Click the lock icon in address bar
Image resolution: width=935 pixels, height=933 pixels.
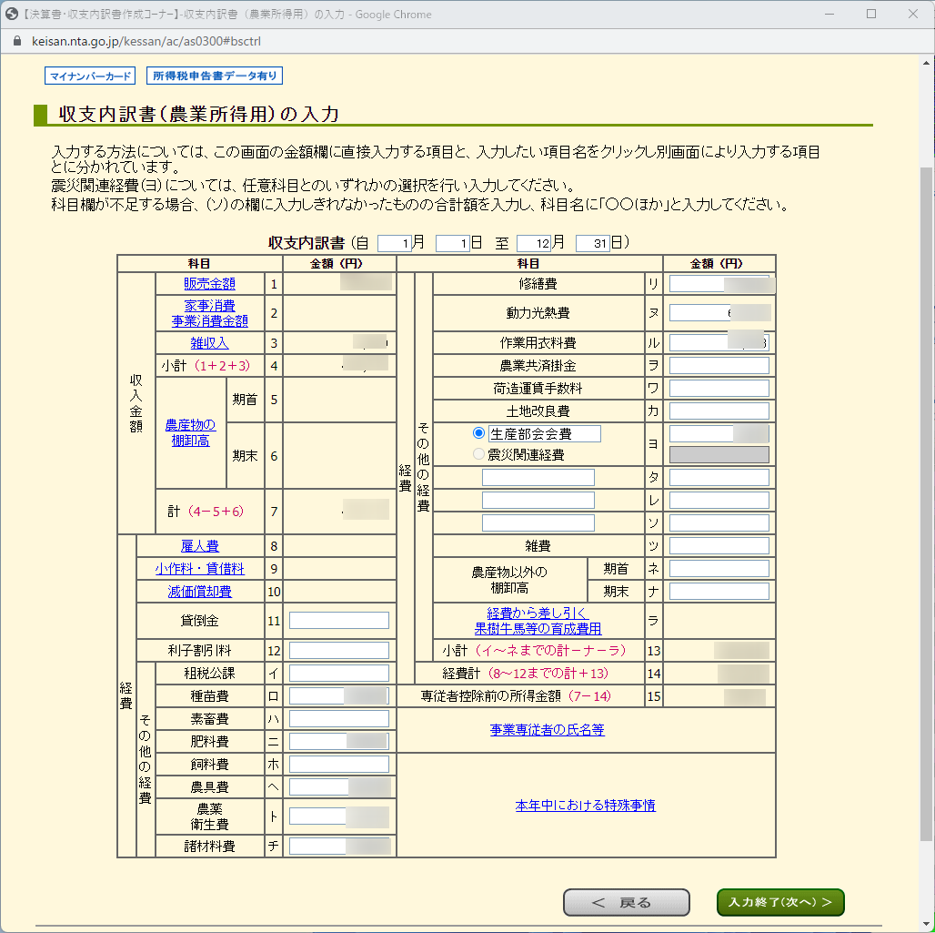pyautogui.click(x=17, y=41)
